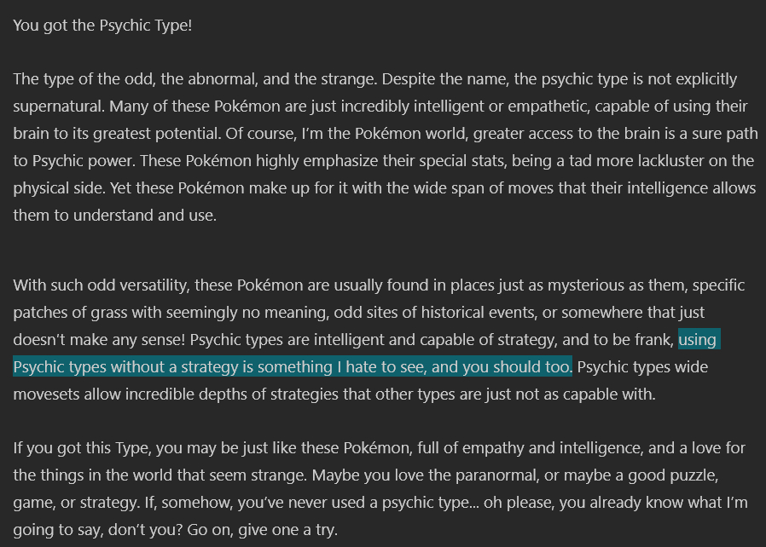The image size is (766, 547).
Task: Click the final phrase "give one a try."
Action: point(288,531)
